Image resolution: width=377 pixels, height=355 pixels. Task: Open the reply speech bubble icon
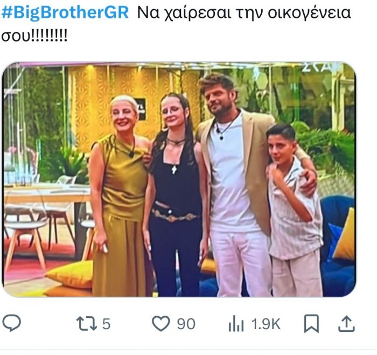11,323
